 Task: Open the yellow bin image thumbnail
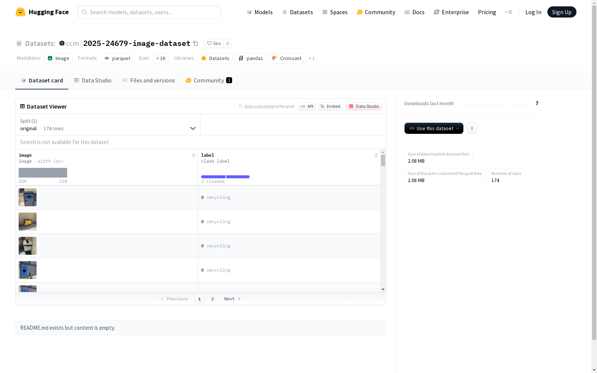coord(28,222)
